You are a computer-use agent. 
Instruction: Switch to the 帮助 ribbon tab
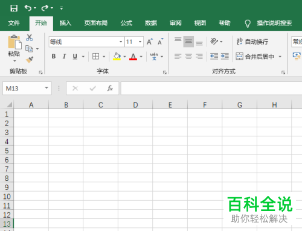[225, 23]
